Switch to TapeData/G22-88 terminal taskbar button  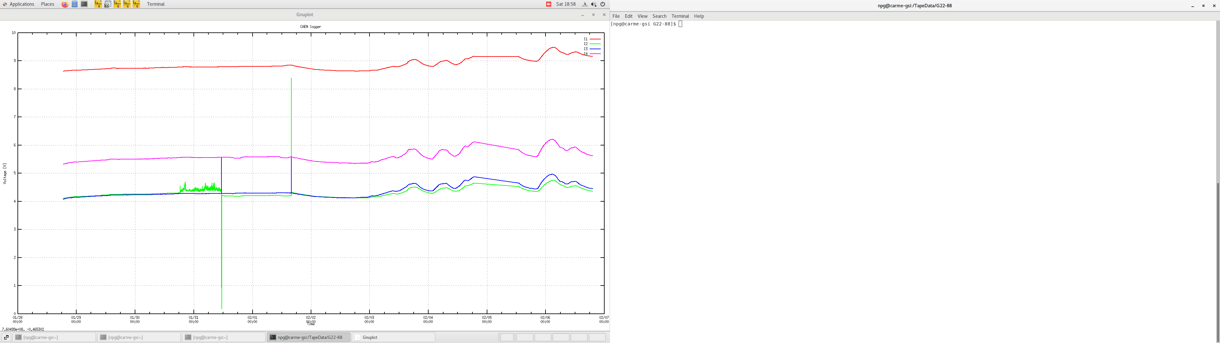[308, 337]
